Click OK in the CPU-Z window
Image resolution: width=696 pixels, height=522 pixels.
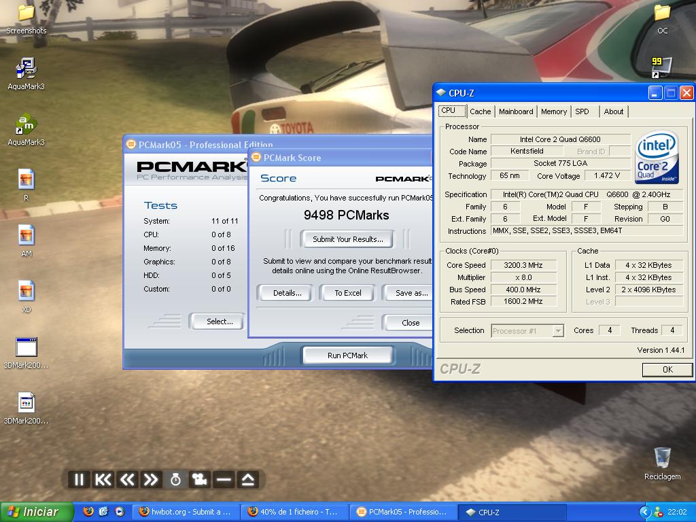[x=667, y=369]
